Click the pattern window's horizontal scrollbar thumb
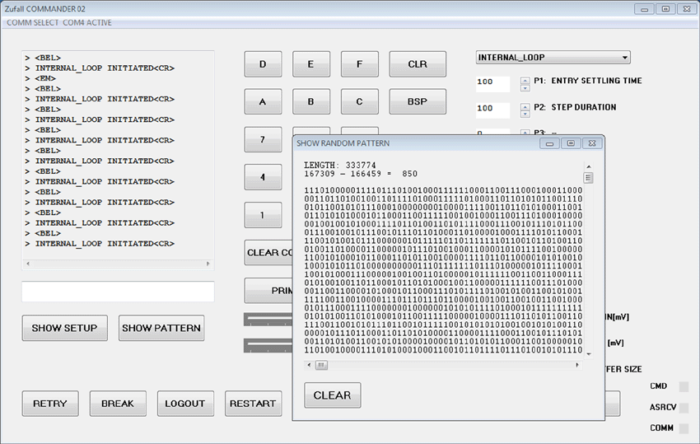The image size is (700, 444). pos(321,365)
